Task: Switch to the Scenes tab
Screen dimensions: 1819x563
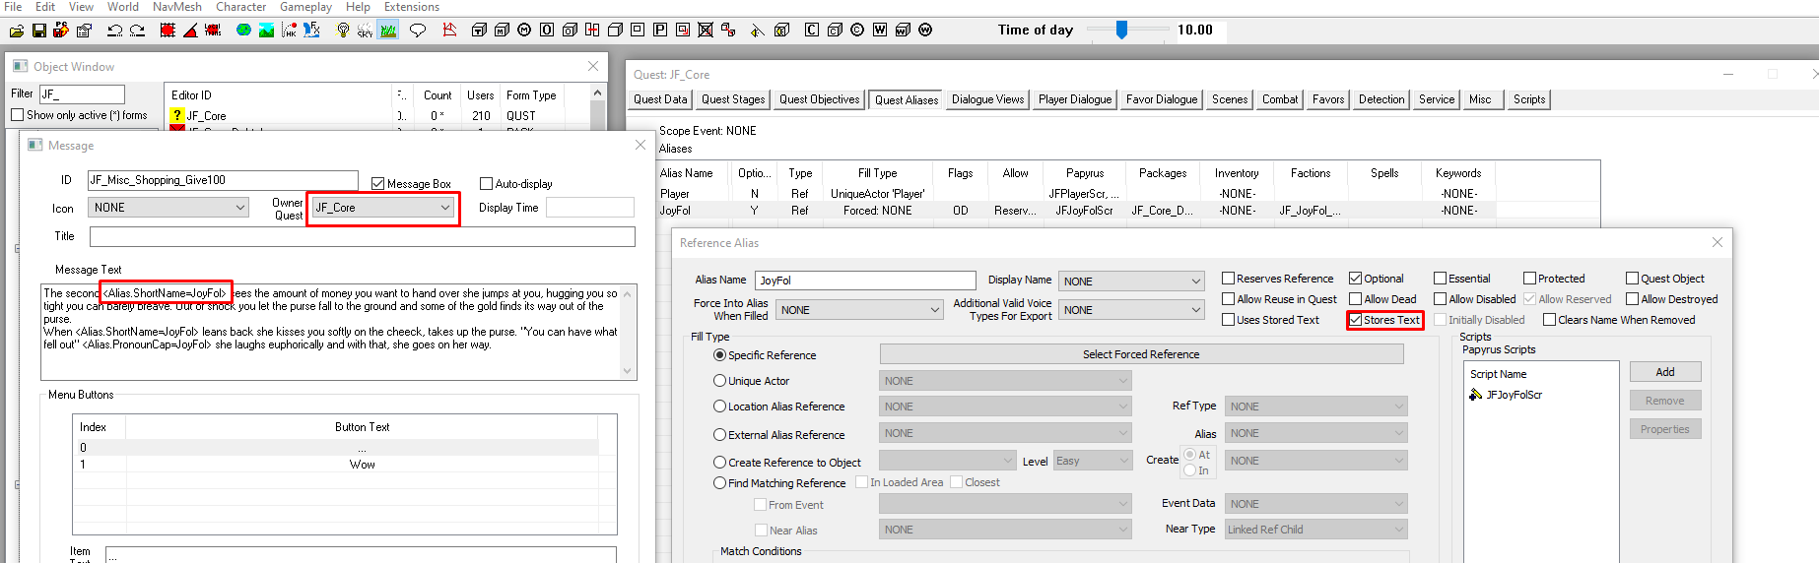Action: (1230, 99)
